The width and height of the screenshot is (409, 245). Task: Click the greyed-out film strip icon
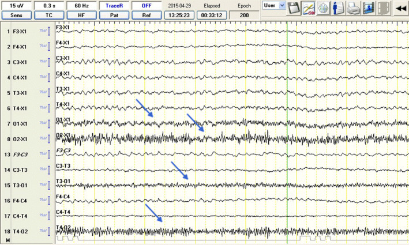(382, 8)
